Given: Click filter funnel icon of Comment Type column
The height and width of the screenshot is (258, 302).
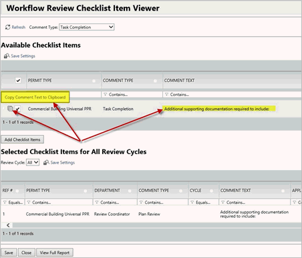Looking at the screenshot, I should [105, 94].
